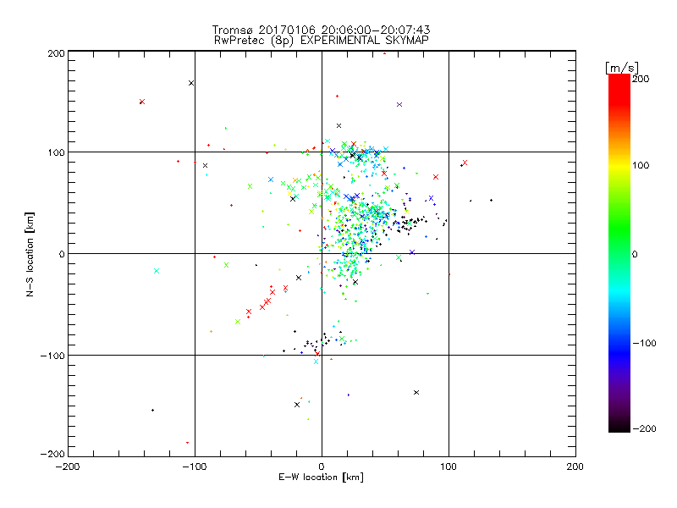Click the y-axis tick label '-200'
Screen dimensions: 677x508
(52, 454)
